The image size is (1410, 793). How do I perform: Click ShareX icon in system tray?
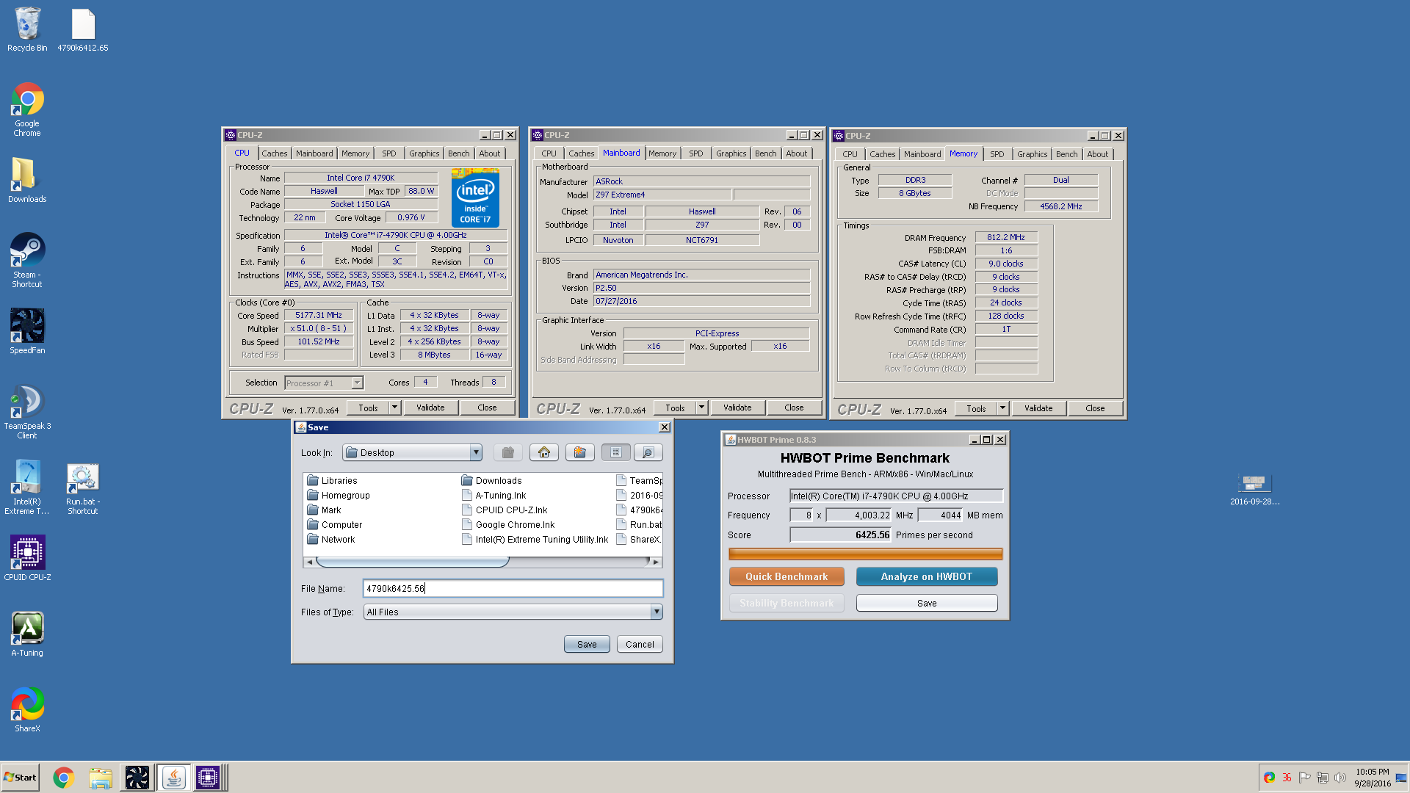(x=1269, y=778)
